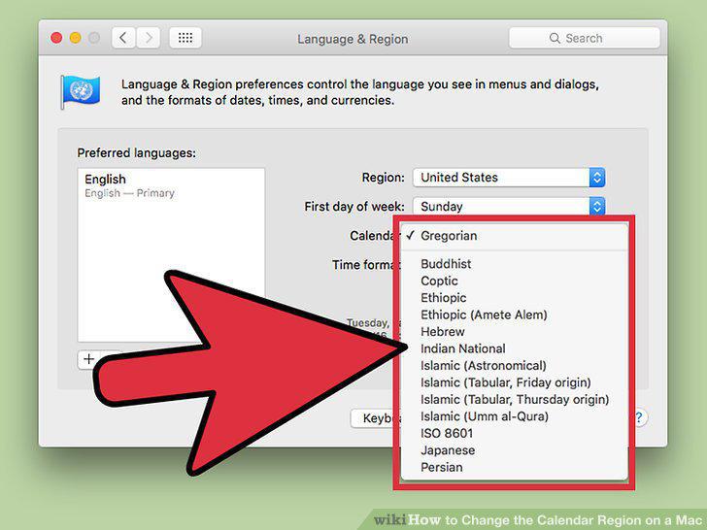Pick the Japanese calendar option
Screen dimensions: 707x530
pyautogui.click(x=515, y=450)
